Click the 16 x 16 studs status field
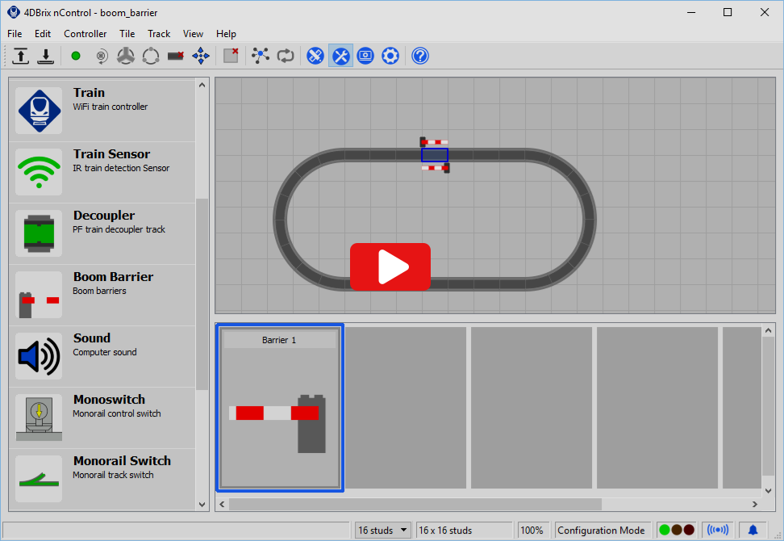784x541 pixels. (x=464, y=530)
